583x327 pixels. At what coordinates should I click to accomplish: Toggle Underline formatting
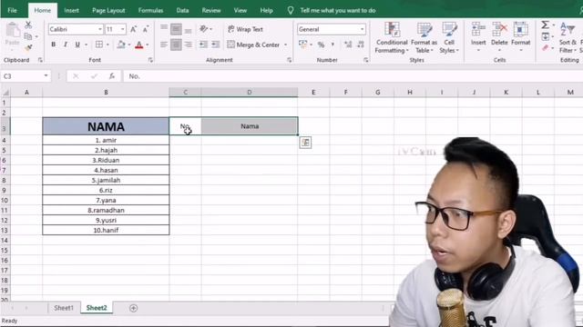(x=77, y=45)
